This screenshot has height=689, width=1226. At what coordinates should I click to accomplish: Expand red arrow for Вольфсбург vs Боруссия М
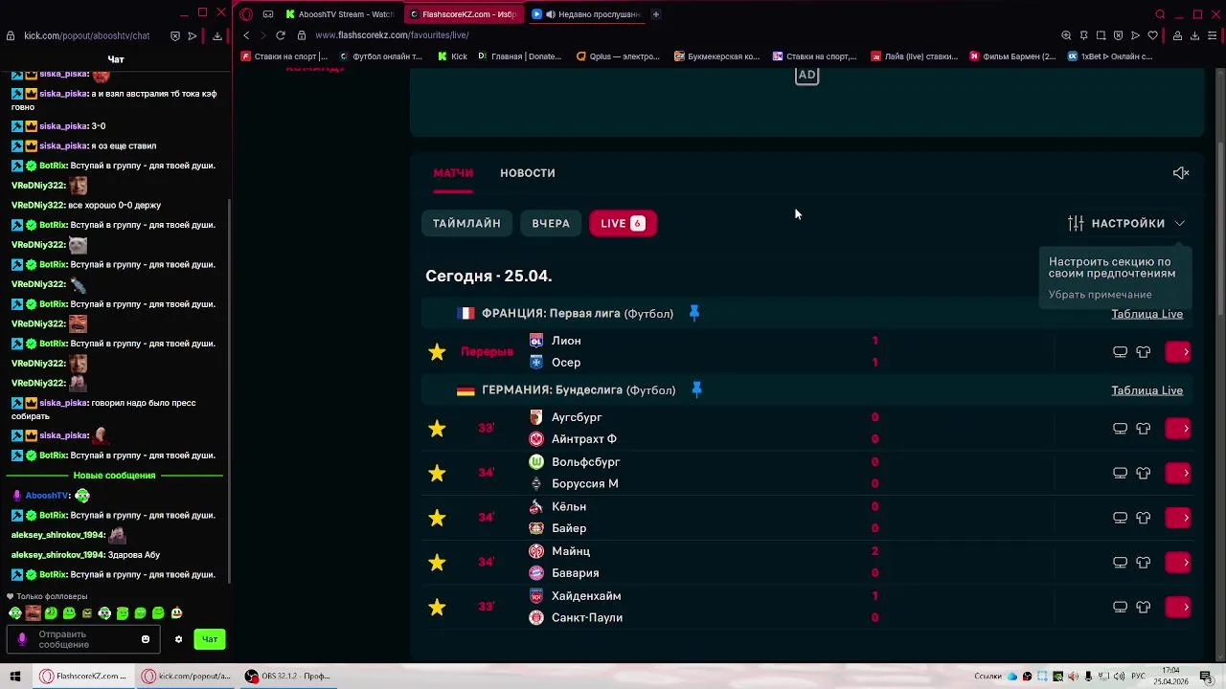(x=1178, y=473)
